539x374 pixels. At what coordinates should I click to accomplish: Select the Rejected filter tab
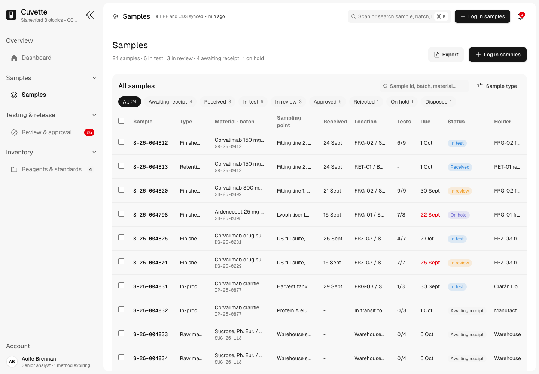point(366,102)
